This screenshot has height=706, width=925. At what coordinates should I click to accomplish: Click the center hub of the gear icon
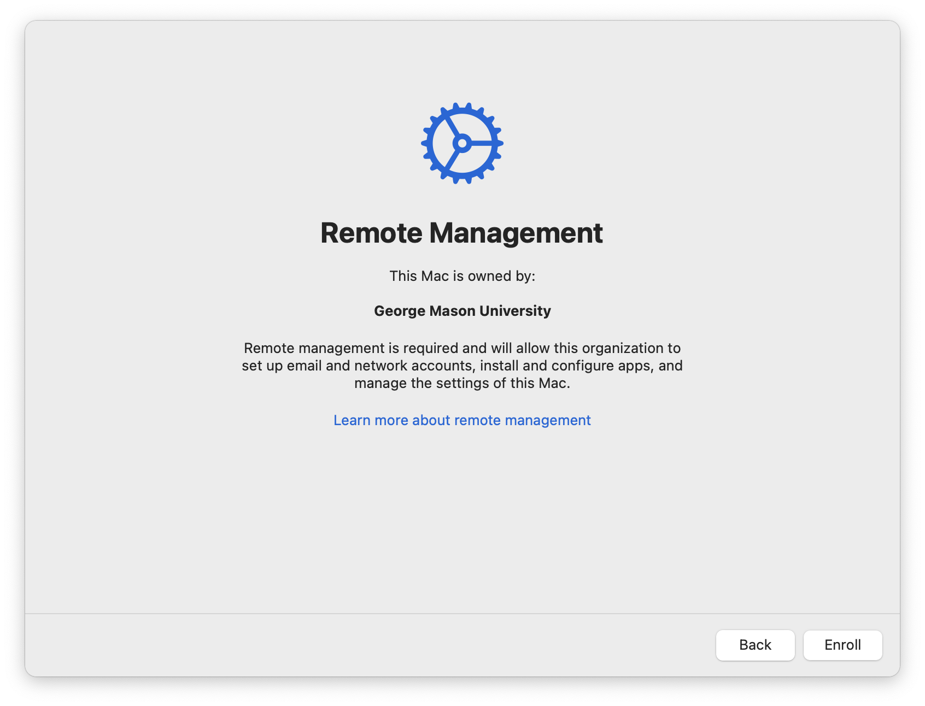tap(462, 143)
